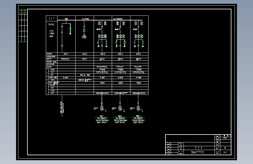Select the 150/5 value in HV2.5 column
Screen dimensions: 253x164
coord(139,83)
